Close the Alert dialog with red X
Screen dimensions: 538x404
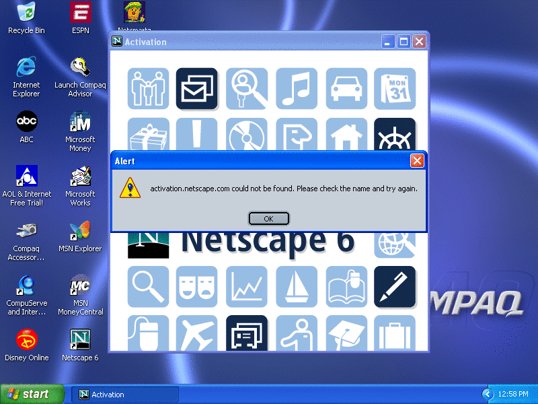click(x=417, y=160)
